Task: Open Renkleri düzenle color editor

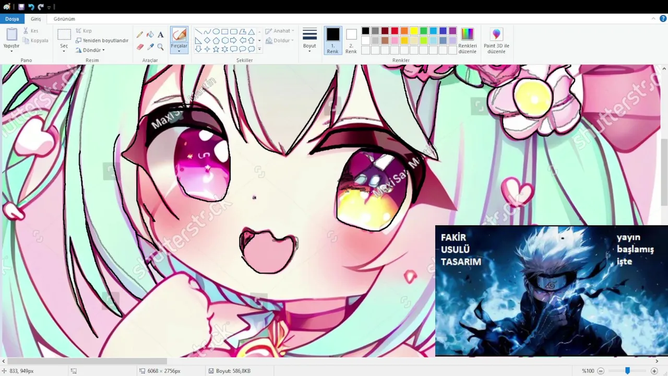Action: coord(468,41)
